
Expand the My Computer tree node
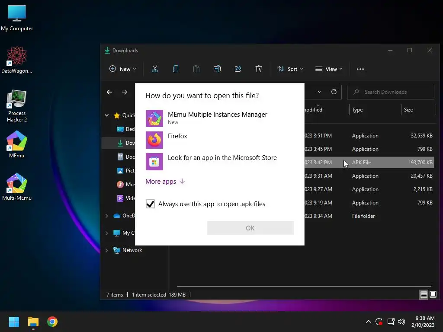point(107,233)
